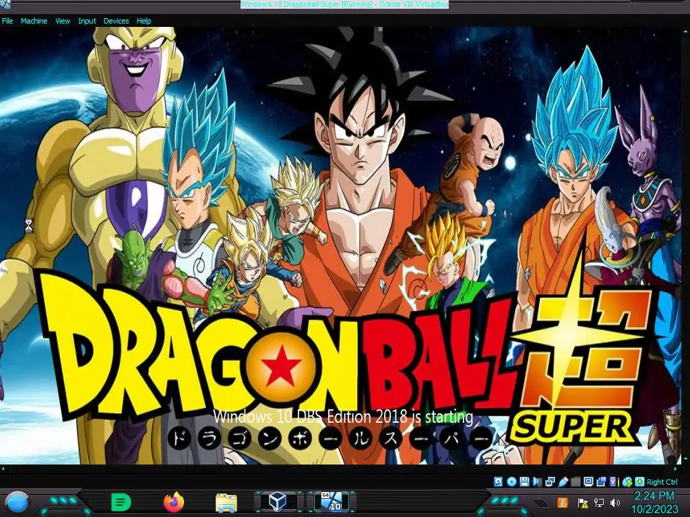
Task: Click the mouse integration status icon
Action: tap(627, 482)
